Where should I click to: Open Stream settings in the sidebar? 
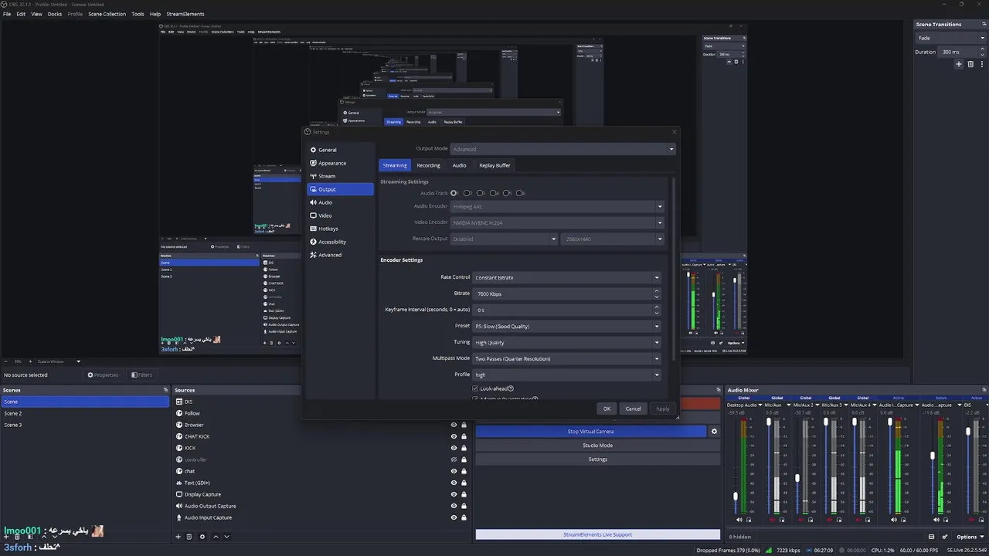tap(340, 176)
